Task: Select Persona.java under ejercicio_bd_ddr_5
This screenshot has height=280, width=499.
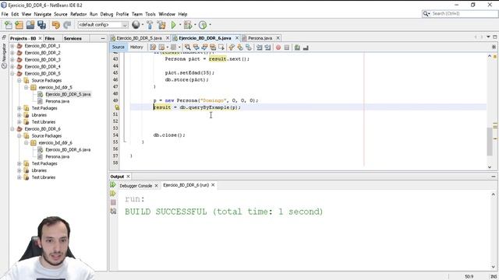Action: click(57, 101)
